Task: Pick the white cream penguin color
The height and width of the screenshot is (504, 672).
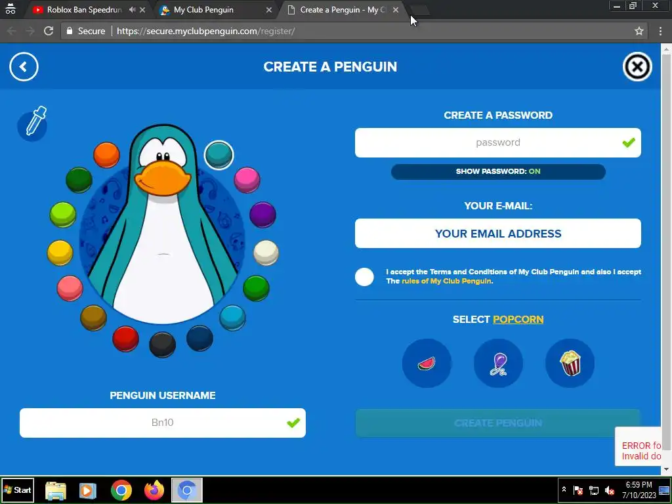Action: click(266, 253)
